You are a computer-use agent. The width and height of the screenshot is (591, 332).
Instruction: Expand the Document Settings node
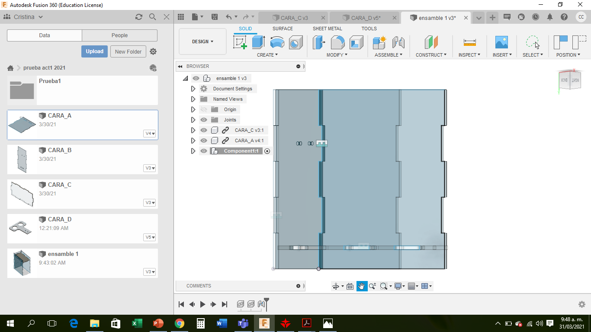point(193,89)
